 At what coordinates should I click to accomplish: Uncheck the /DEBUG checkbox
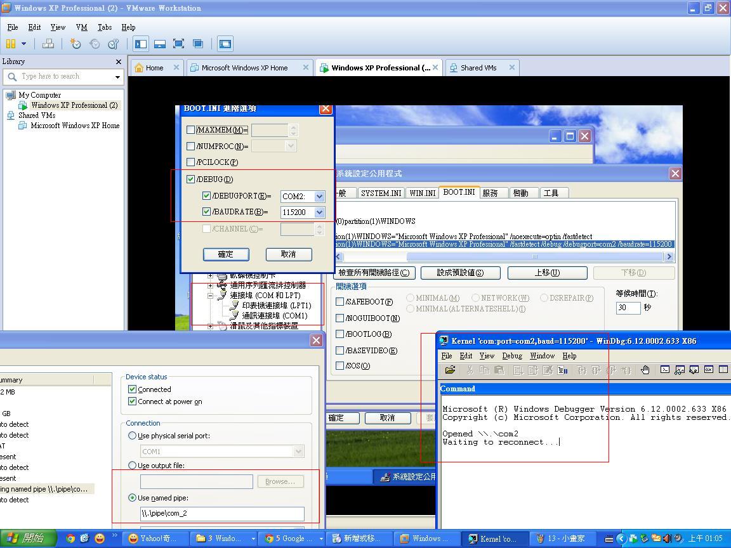click(x=190, y=179)
